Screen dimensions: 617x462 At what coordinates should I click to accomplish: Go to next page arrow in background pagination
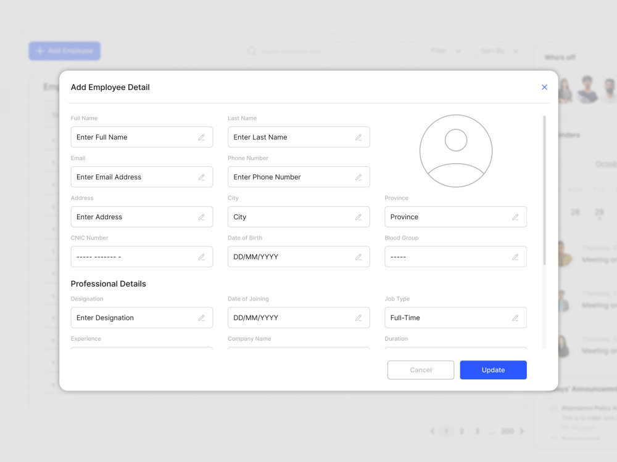tap(522, 431)
